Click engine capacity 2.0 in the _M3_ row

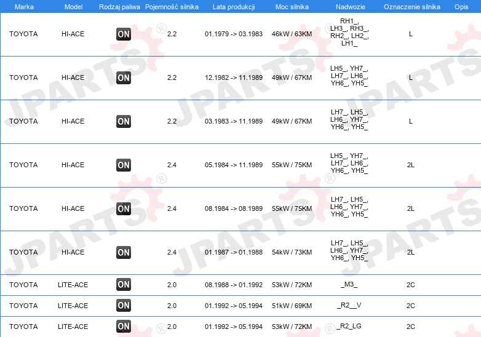pos(172,285)
